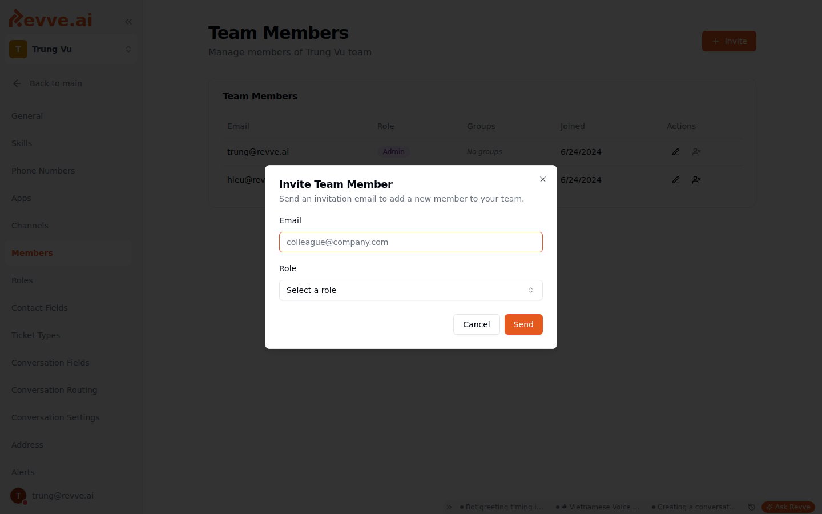Collapse the sidebar with double chevron icon
The image size is (822, 514).
click(128, 22)
